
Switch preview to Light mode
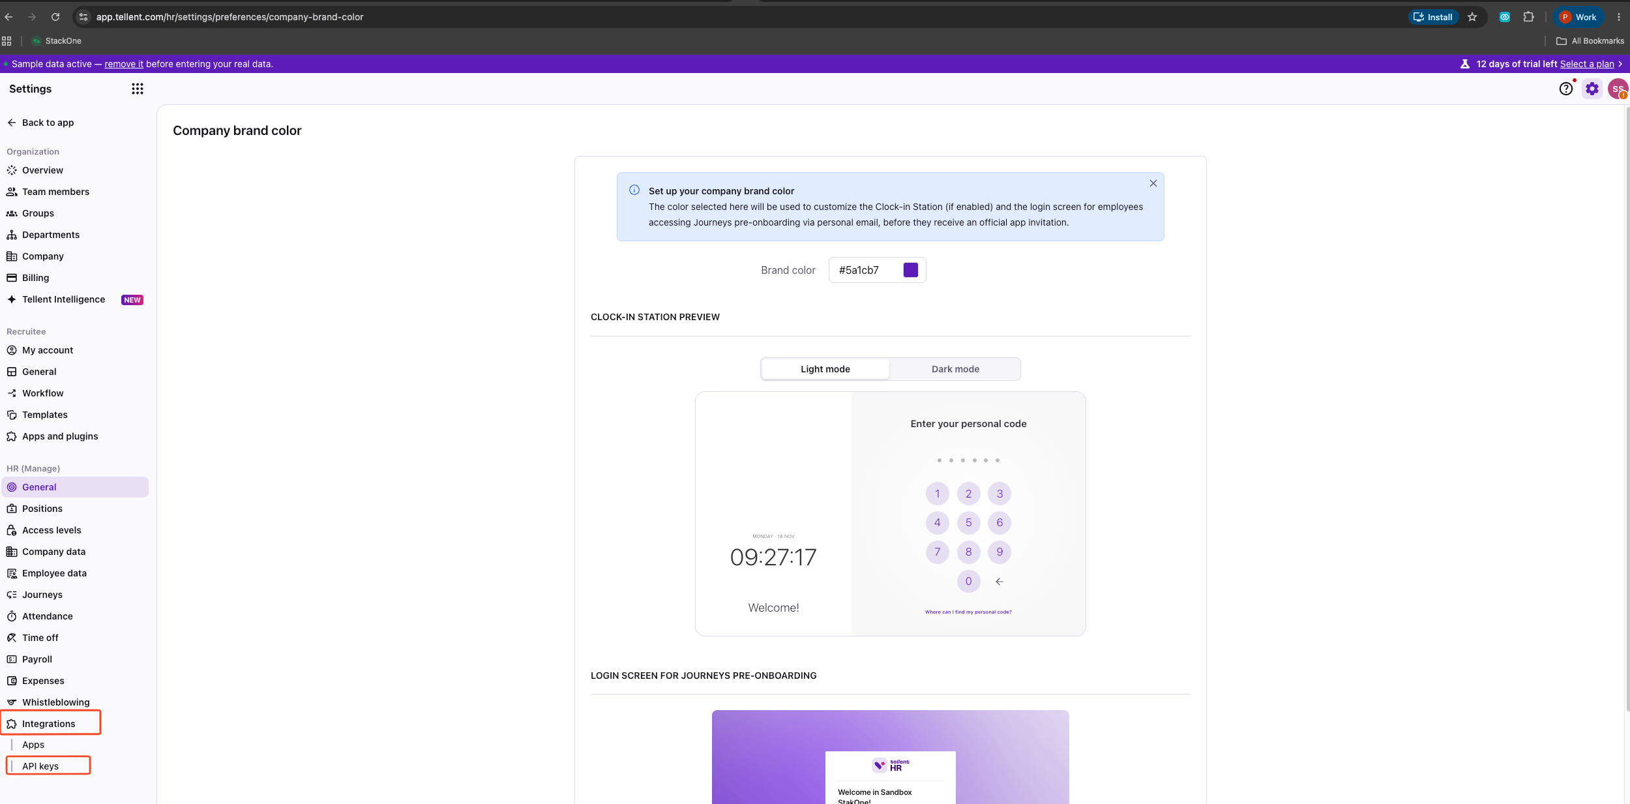point(825,369)
